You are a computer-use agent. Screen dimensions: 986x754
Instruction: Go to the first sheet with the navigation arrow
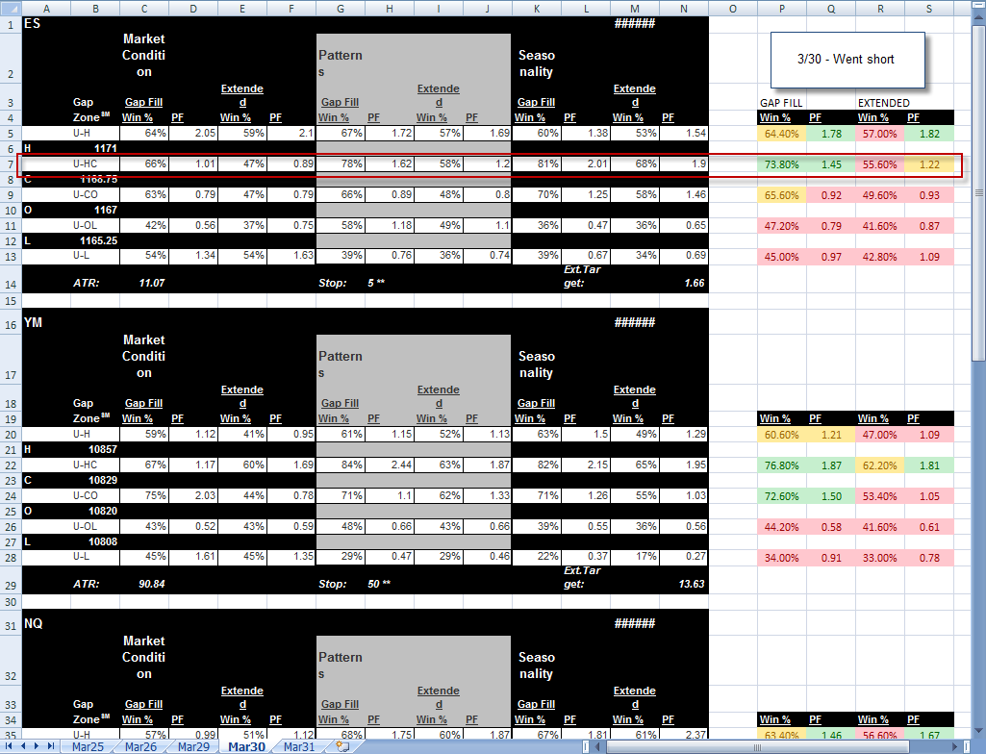click(10, 745)
